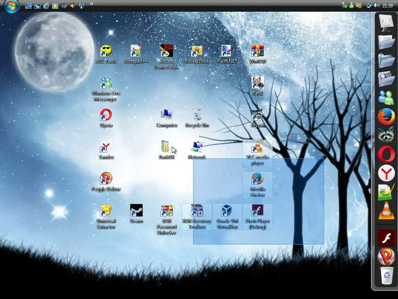The height and width of the screenshot is (299, 398).
Task: Open the Recycle Bin in the dock
Action: [387, 276]
